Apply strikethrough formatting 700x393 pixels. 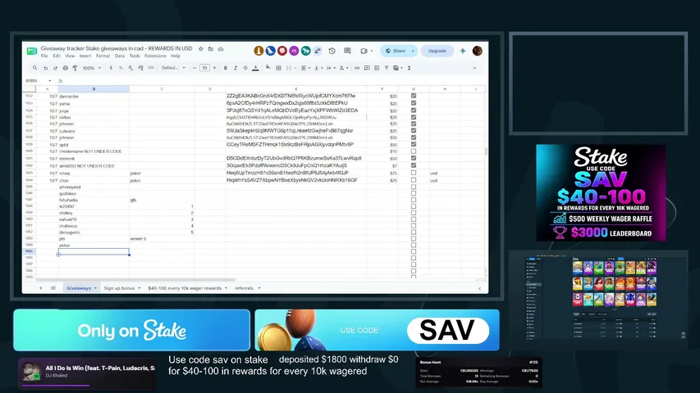tap(245, 68)
